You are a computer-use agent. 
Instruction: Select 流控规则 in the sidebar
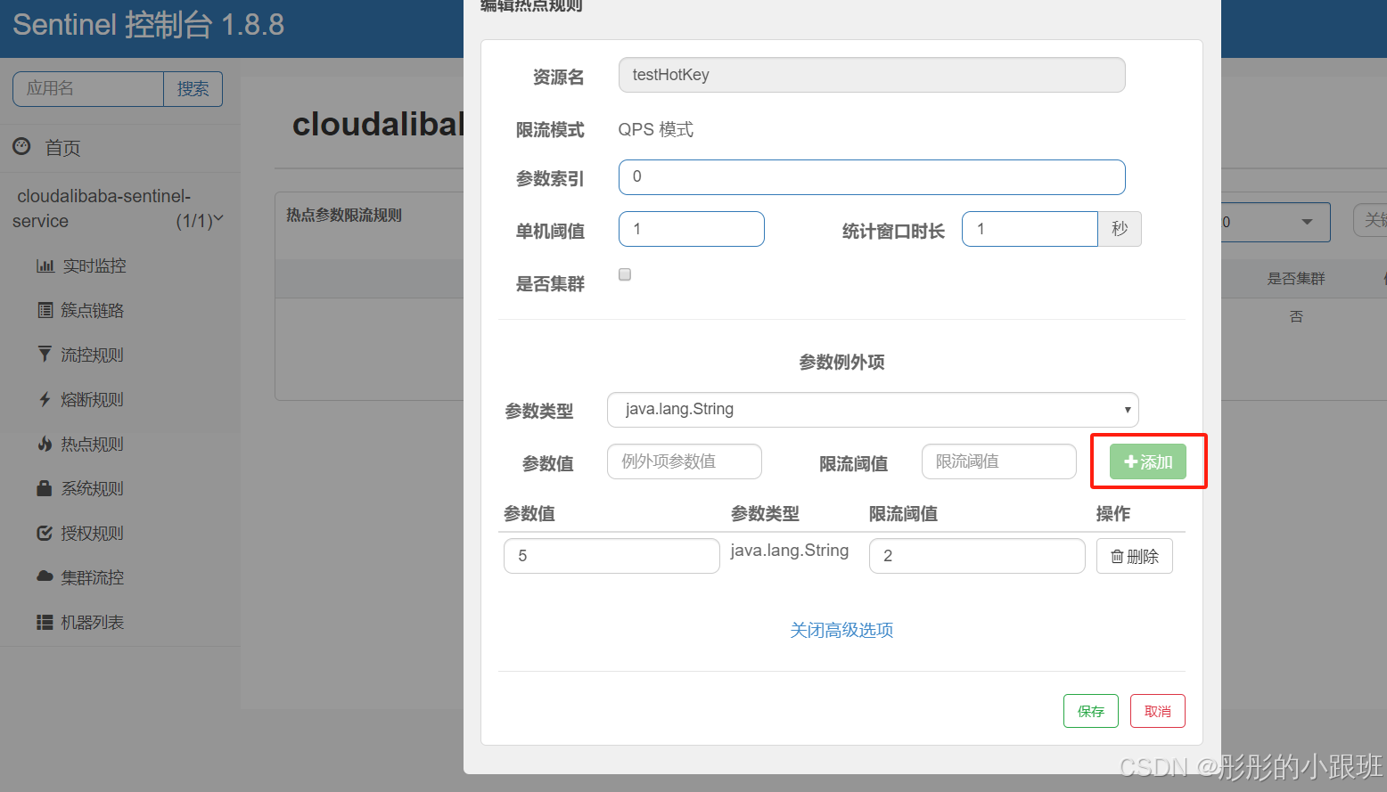point(93,355)
